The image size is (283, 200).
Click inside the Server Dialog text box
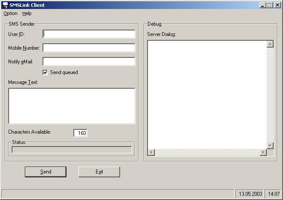point(207,95)
